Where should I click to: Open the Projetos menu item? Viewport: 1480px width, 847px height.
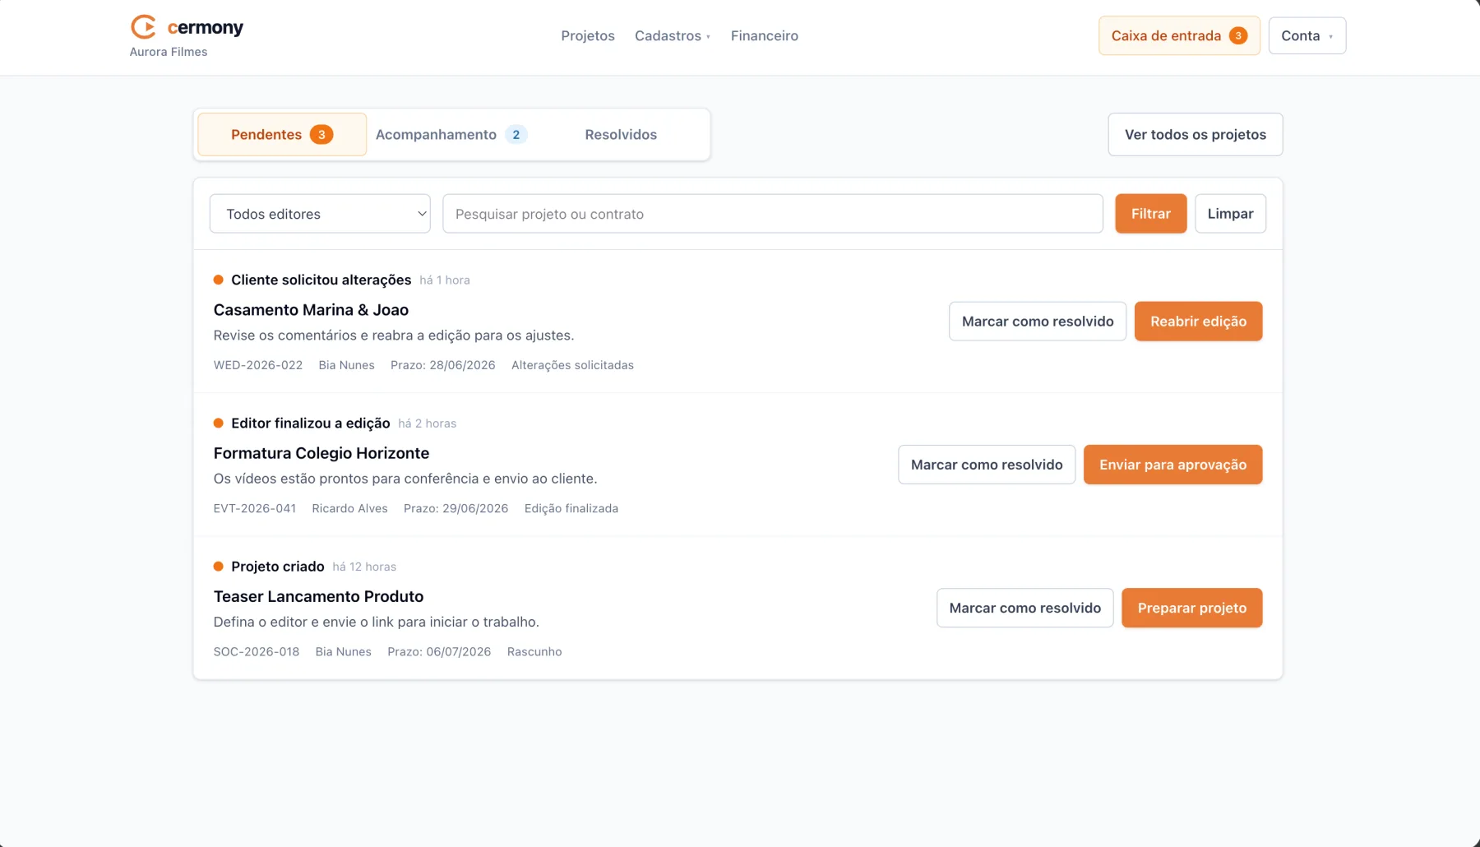point(588,35)
